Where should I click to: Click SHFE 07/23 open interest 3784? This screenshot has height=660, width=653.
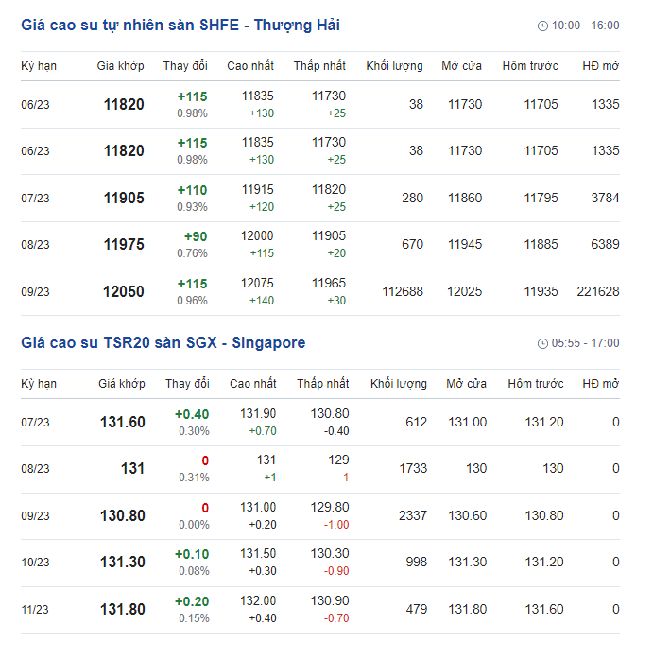coord(605,198)
